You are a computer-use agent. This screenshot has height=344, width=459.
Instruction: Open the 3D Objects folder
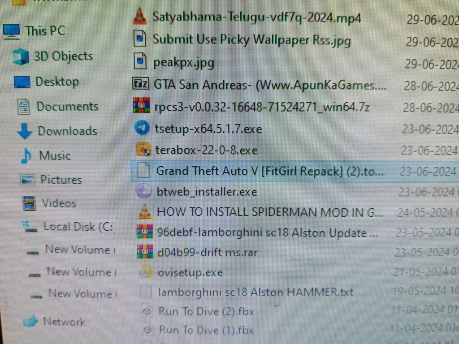[63, 56]
